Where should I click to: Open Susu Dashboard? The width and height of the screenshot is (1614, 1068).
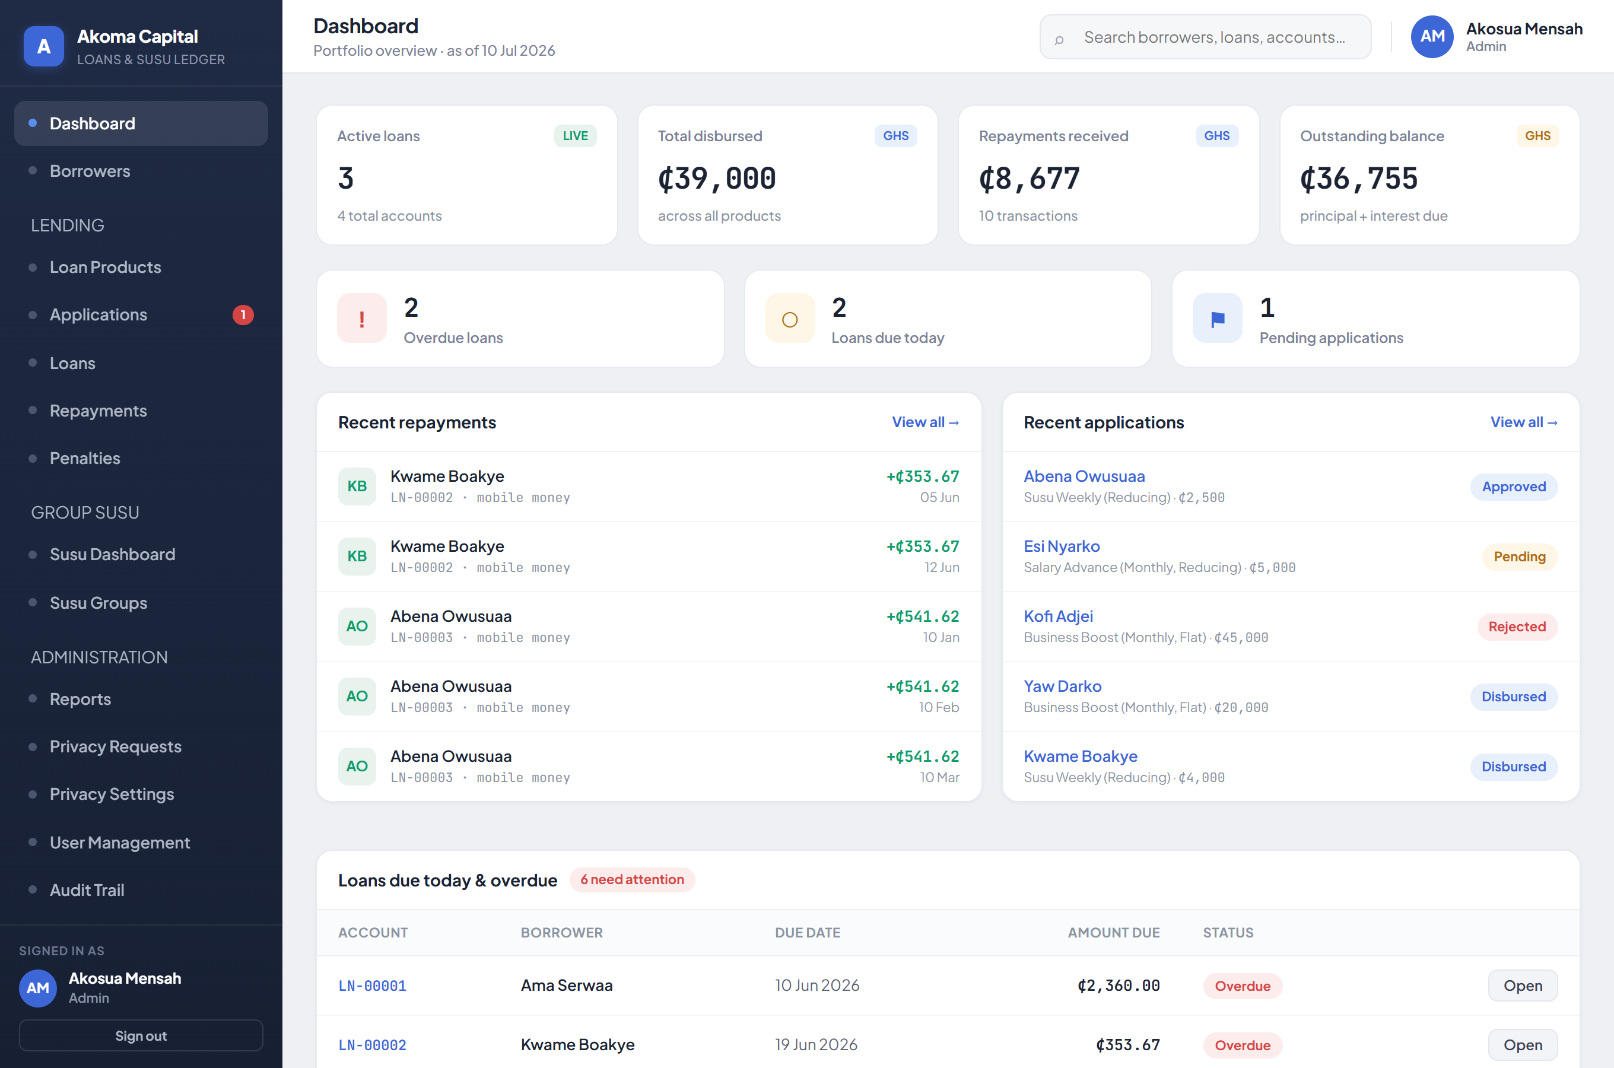(x=141, y=554)
